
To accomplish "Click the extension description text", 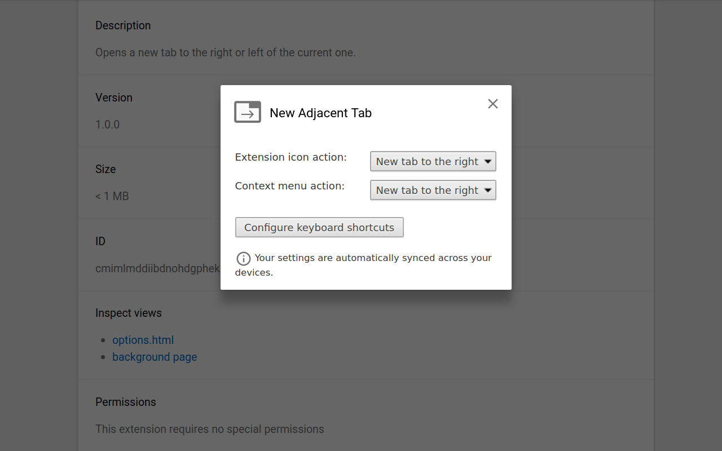I will coord(225,52).
